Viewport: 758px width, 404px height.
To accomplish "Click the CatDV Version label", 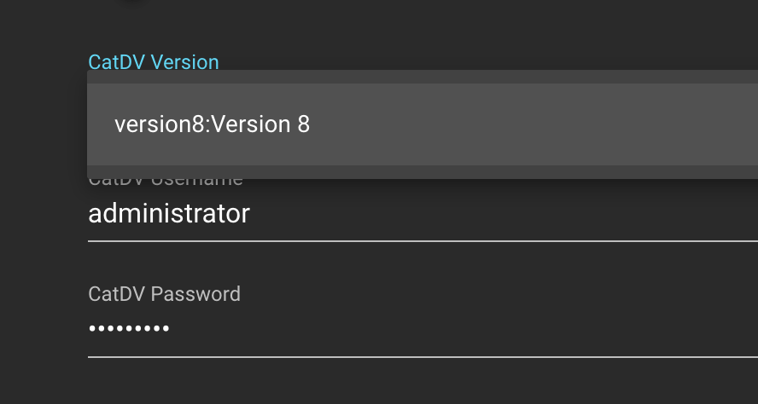I will [x=154, y=62].
